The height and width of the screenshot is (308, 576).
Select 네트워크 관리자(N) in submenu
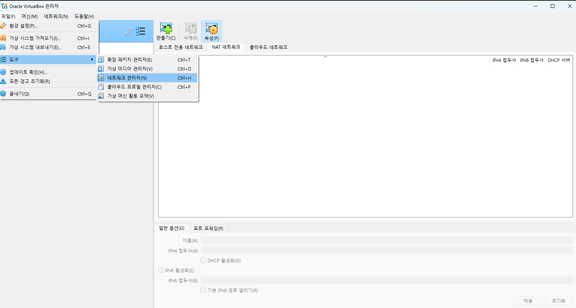coord(147,78)
